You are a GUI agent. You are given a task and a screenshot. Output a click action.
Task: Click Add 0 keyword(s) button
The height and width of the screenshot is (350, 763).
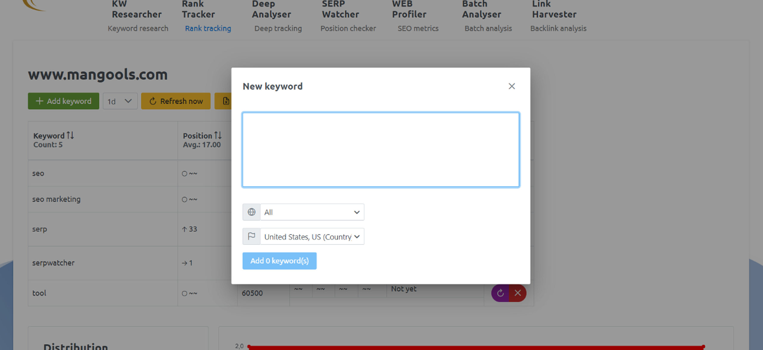click(279, 261)
